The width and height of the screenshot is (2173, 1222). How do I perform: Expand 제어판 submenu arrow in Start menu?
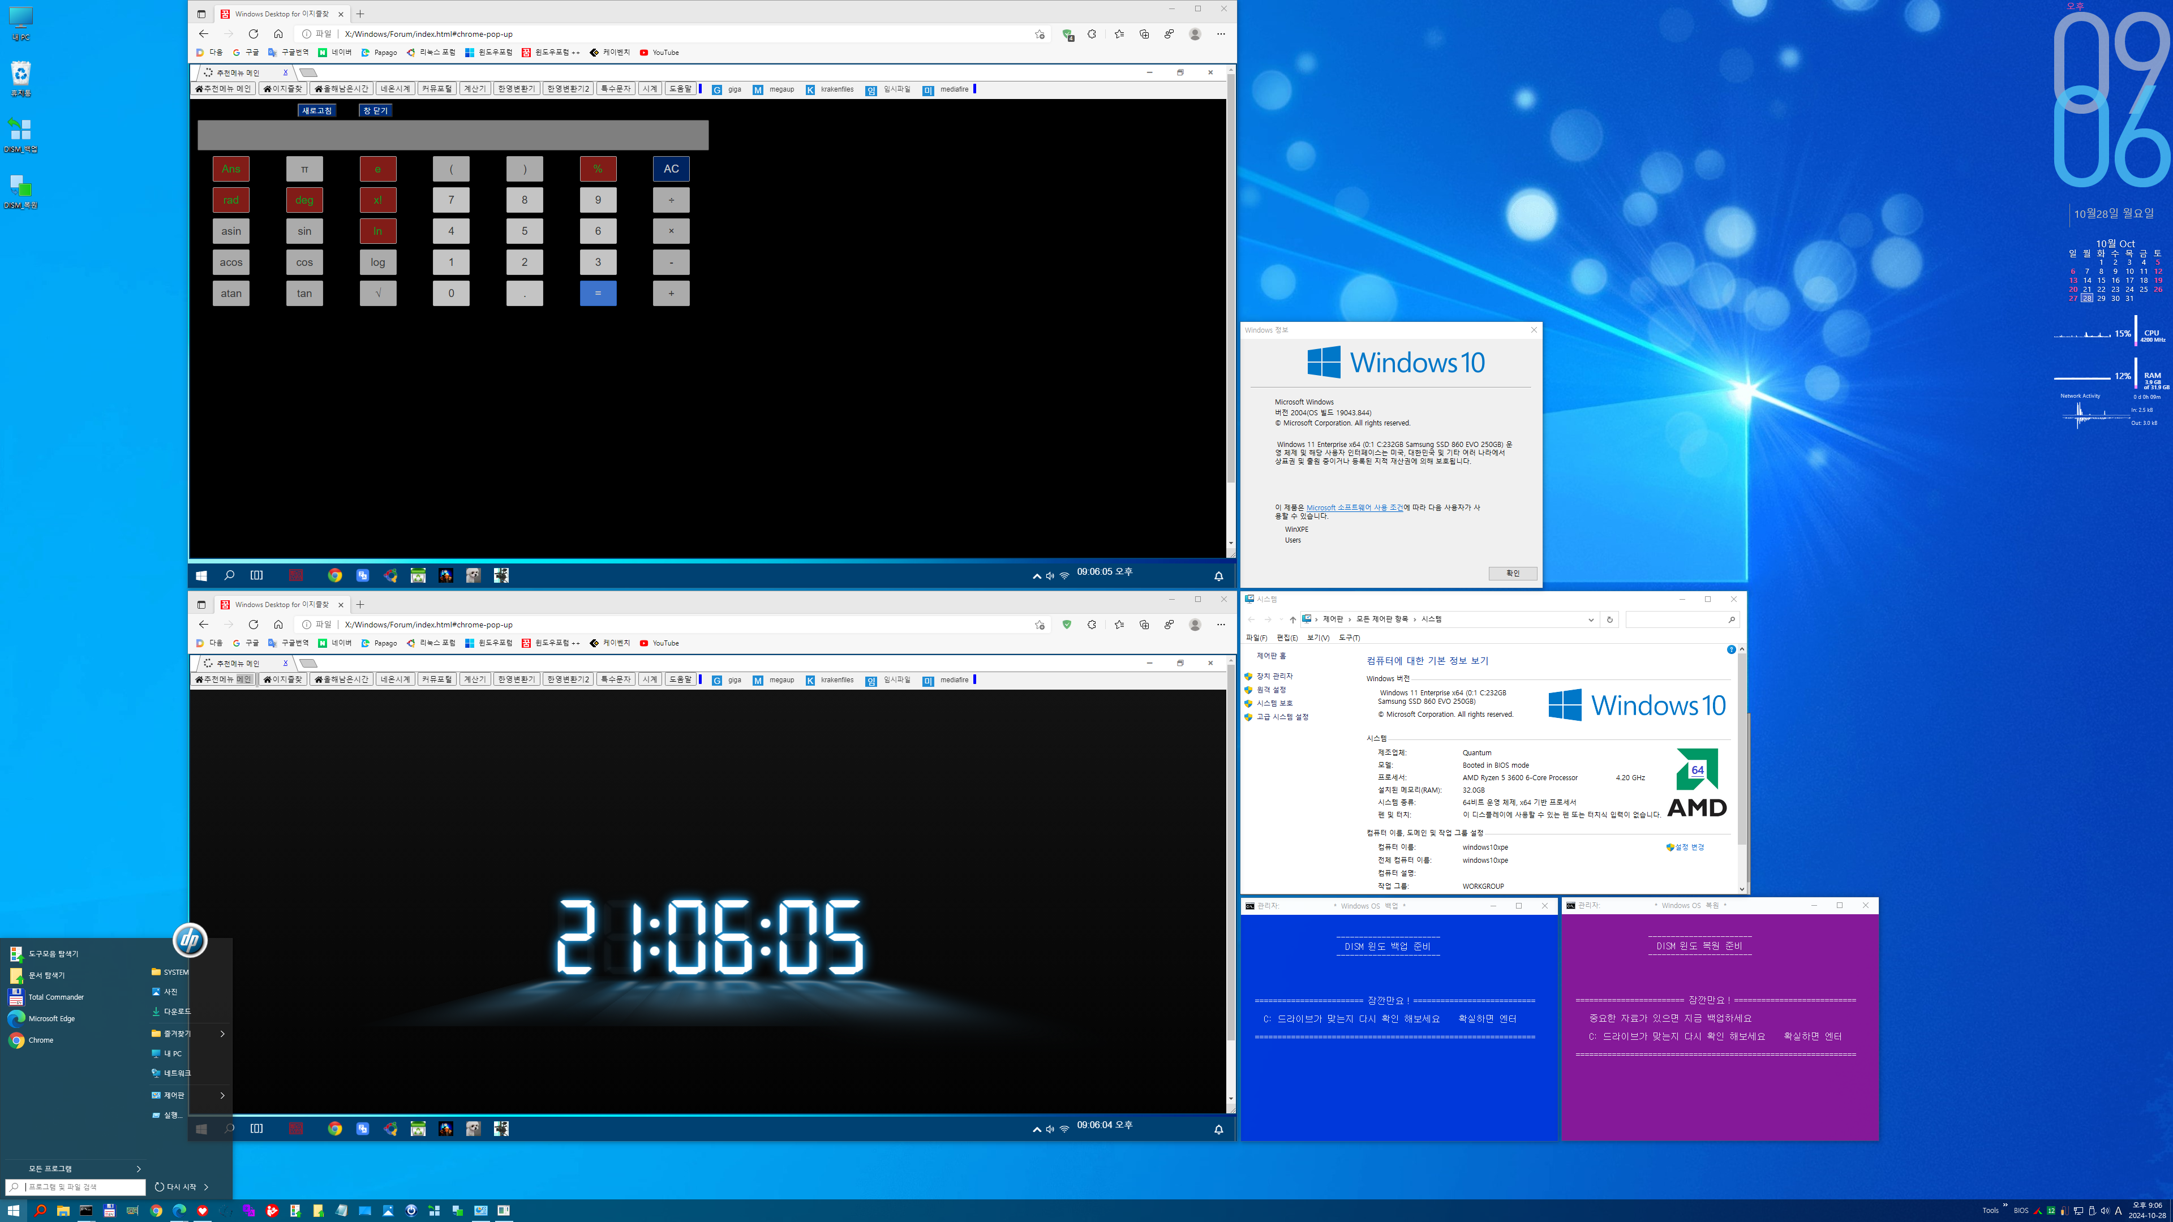pos(223,1095)
